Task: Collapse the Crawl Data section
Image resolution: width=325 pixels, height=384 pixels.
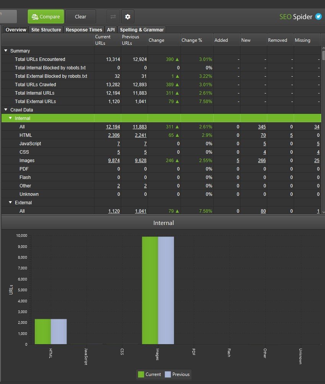Action: click(x=6, y=110)
